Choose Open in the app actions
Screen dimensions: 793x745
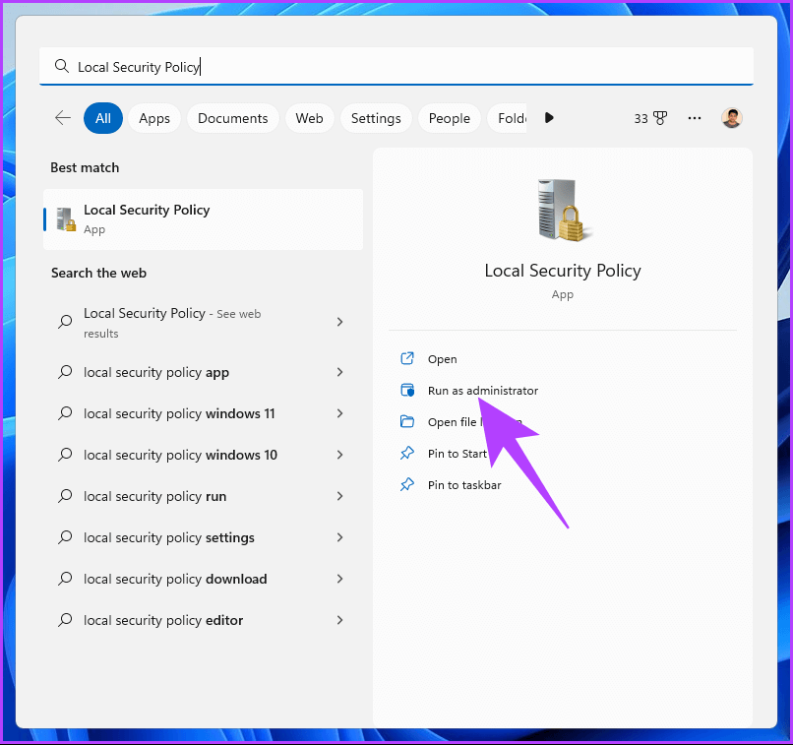pyautogui.click(x=442, y=359)
